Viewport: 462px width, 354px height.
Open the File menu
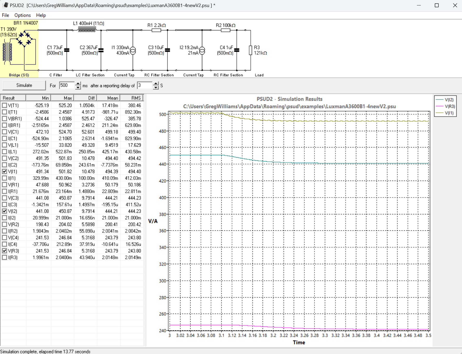point(5,15)
